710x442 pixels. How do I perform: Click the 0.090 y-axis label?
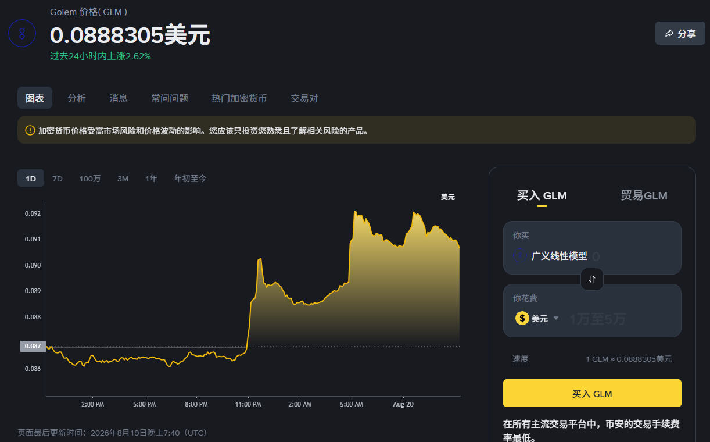point(33,265)
